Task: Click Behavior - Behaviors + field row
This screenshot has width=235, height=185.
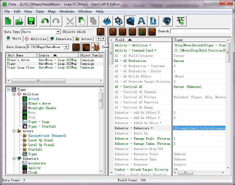Action: coord(142,128)
